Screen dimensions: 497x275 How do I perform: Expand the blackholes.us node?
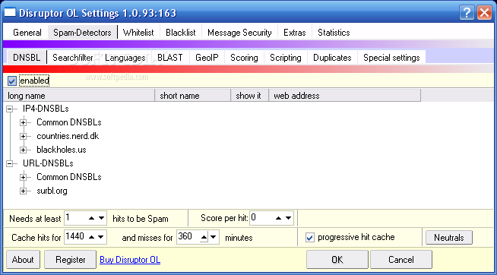point(23,150)
